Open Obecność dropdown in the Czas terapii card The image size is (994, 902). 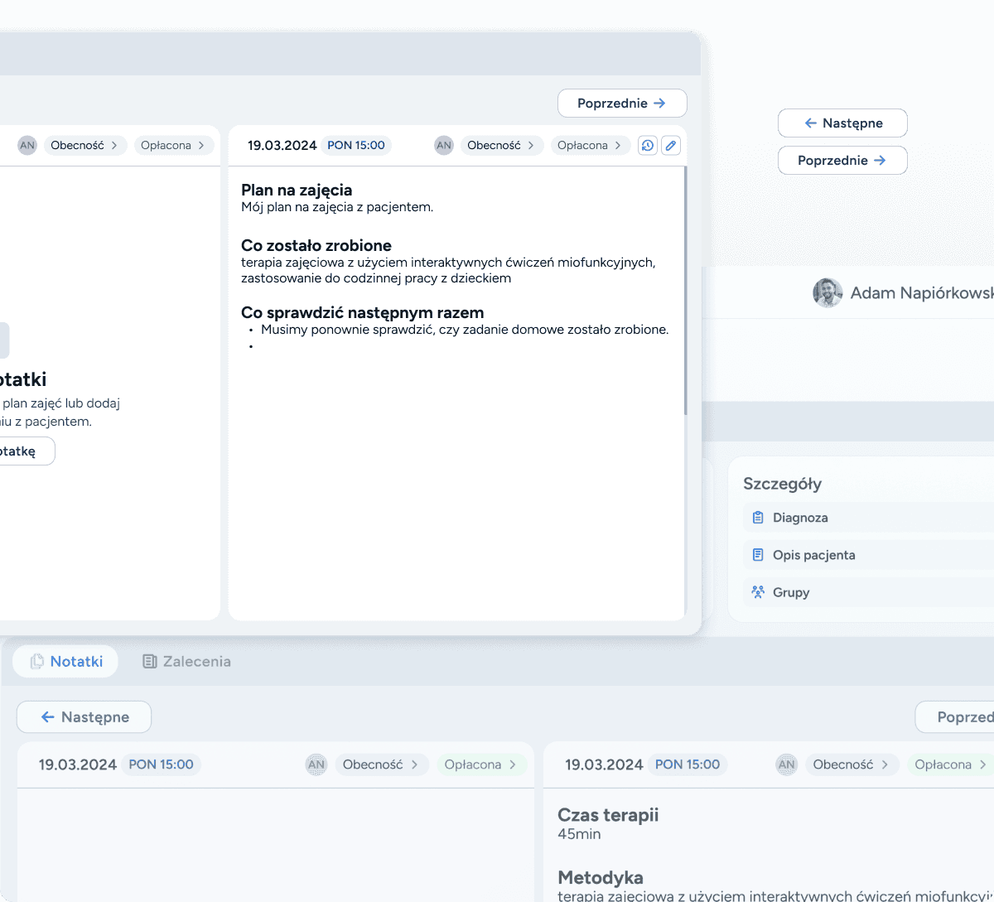pos(851,765)
